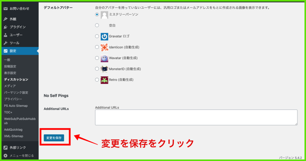Click the 外観 paintbrush icon
This screenshot has width=306, height=161.
pyautogui.click(x=5, y=19)
